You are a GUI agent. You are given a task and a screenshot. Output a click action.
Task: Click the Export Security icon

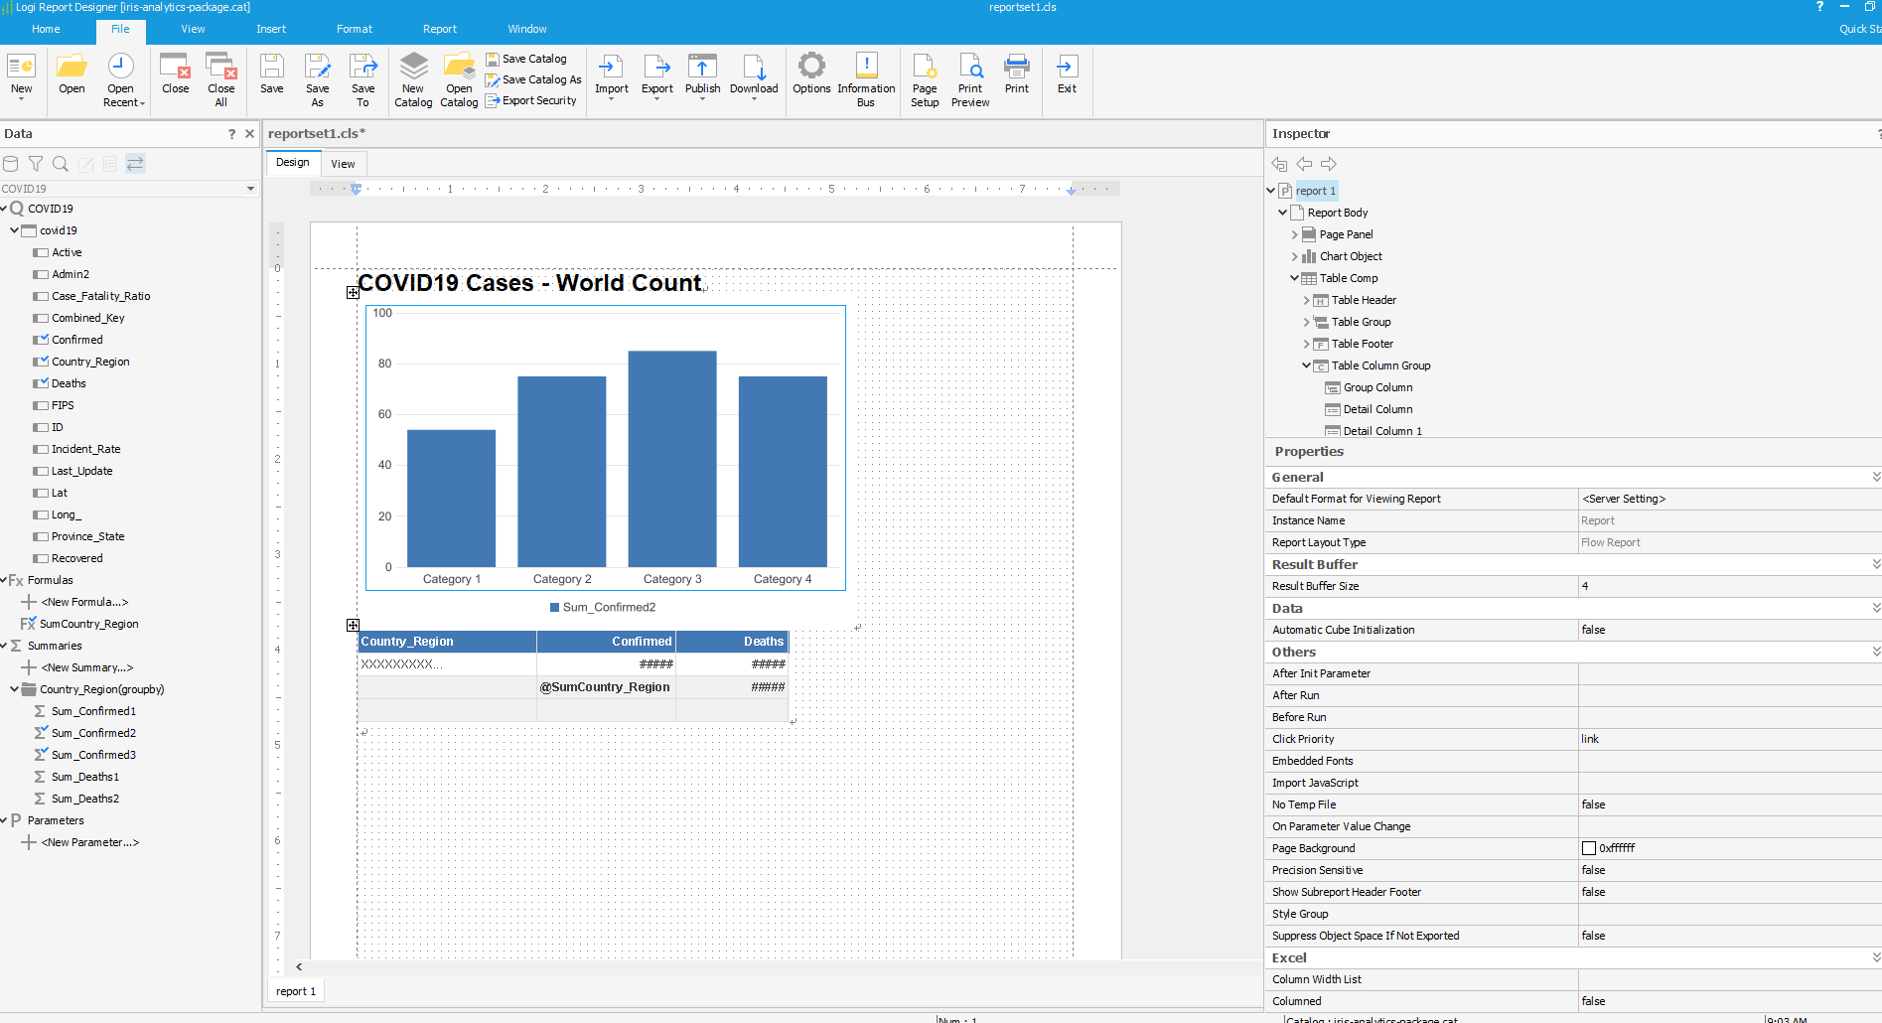coord(493,100)
